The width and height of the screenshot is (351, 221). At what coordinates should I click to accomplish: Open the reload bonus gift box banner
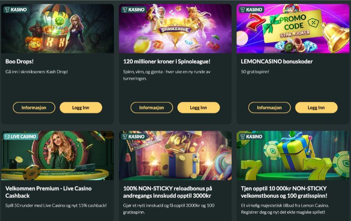[175, 155]
